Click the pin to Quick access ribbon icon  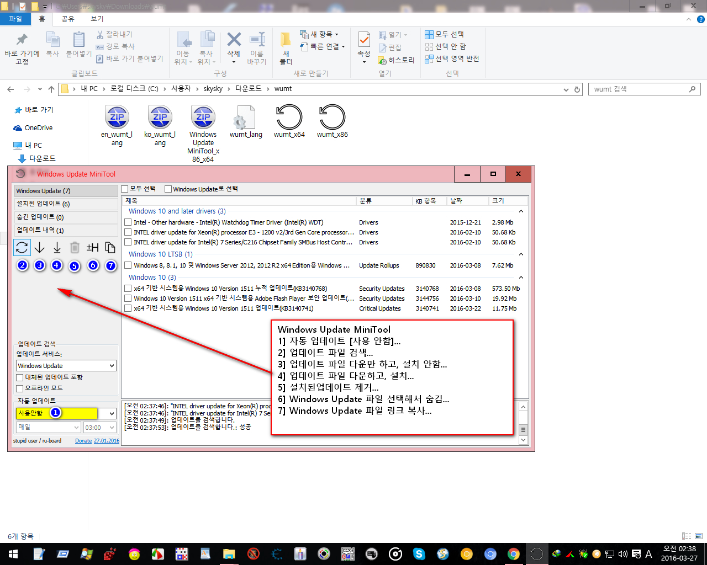click(x=22, y=40)
